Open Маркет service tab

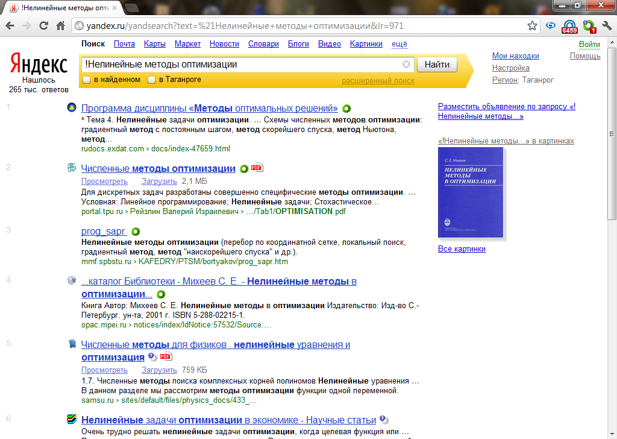(x=188, y=44)
